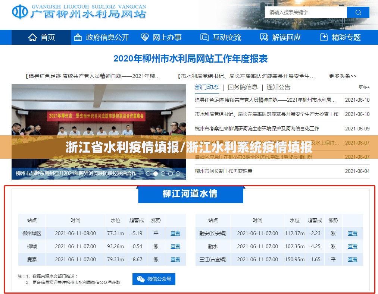Click the handshake icon beside 网上办事
Viewport: 378px width, 294px height.
[145, 37]
